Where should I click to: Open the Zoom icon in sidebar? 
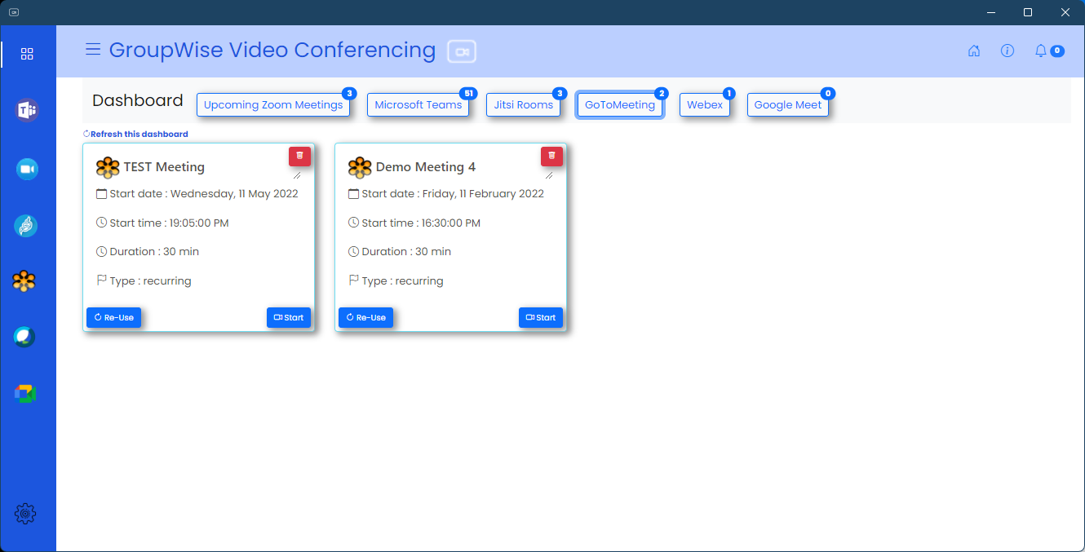point(27,169)
